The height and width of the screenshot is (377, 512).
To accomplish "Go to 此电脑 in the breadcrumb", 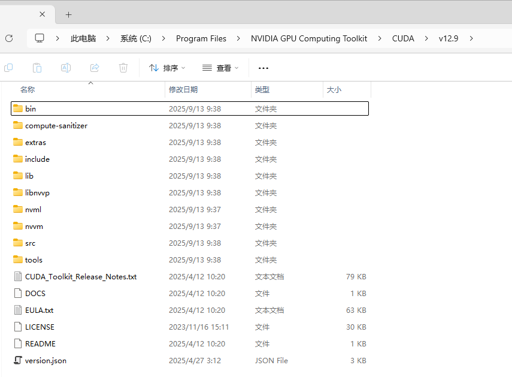I will coord(83,38).
